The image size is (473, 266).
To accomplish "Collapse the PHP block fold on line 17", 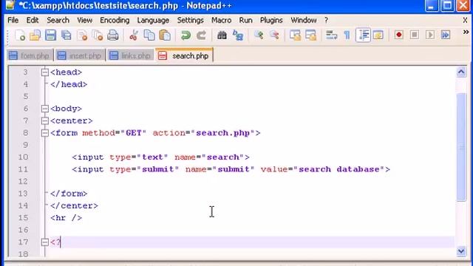I will (45, 242).
